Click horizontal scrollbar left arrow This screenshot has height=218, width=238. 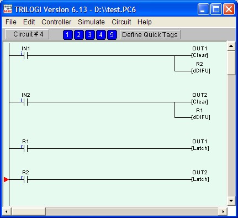(x=7, y=211)
